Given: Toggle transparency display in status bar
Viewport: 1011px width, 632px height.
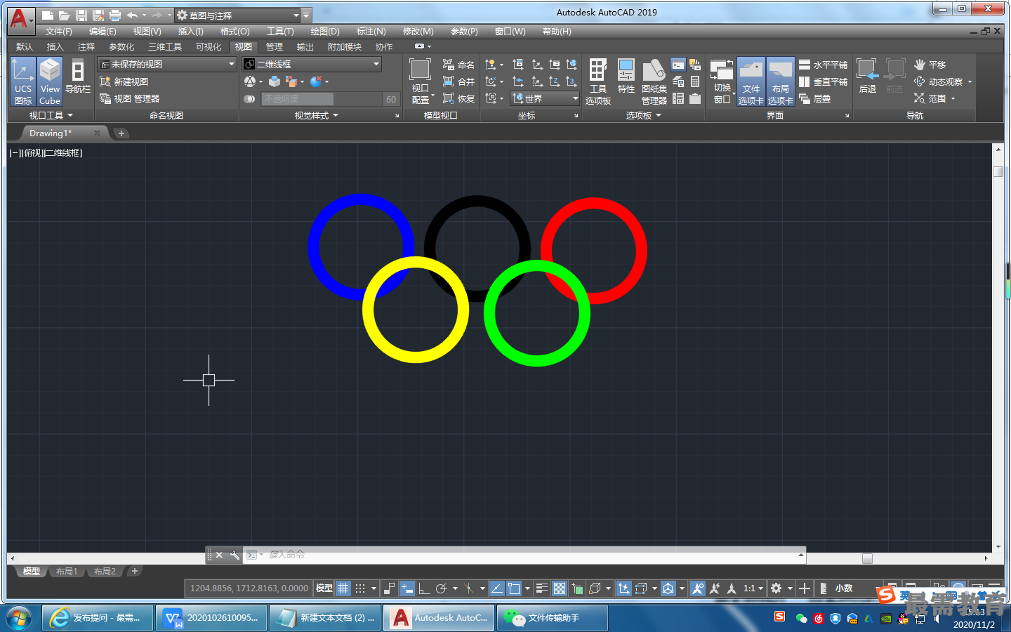Looking at the screenshot, I should coord(560,588).
